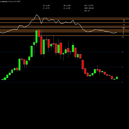Select the low value 'L: 4.10'
The height and width of the screenshot is (129, 129).
tap(67, 8)
